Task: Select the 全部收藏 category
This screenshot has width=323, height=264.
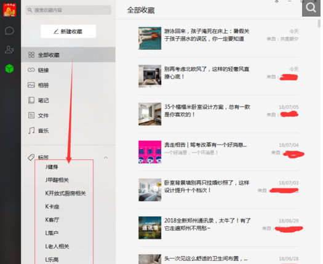Action: [x=68, y=55]
